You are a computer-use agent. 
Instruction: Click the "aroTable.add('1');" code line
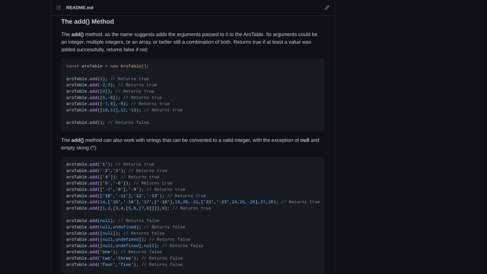[110, 164]
